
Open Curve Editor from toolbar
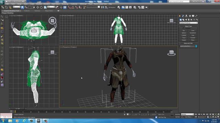pyautogui.click(x=127, y=7)
